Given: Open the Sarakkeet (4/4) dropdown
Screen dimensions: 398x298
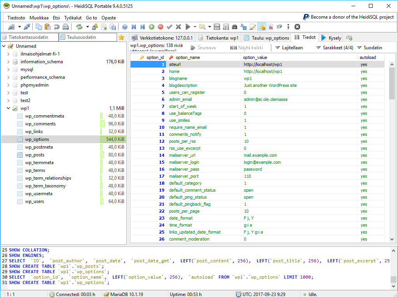Looking at the screenshot, I should click(x=334, y=48).
